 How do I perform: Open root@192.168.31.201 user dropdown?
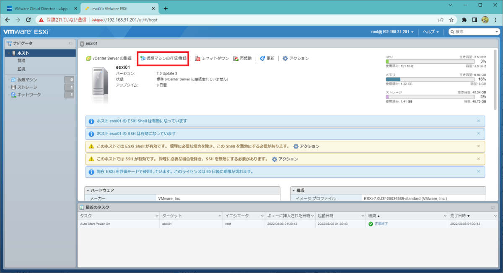coord(393,31)
